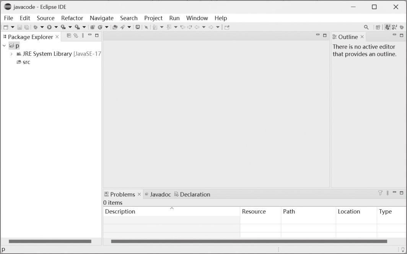Sort by the Resource column header
Image resolution: width=407 pixels, height=254 pixels.
tap(260, 212)
